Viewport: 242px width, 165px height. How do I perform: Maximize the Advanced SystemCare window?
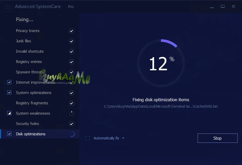point(223,6)
